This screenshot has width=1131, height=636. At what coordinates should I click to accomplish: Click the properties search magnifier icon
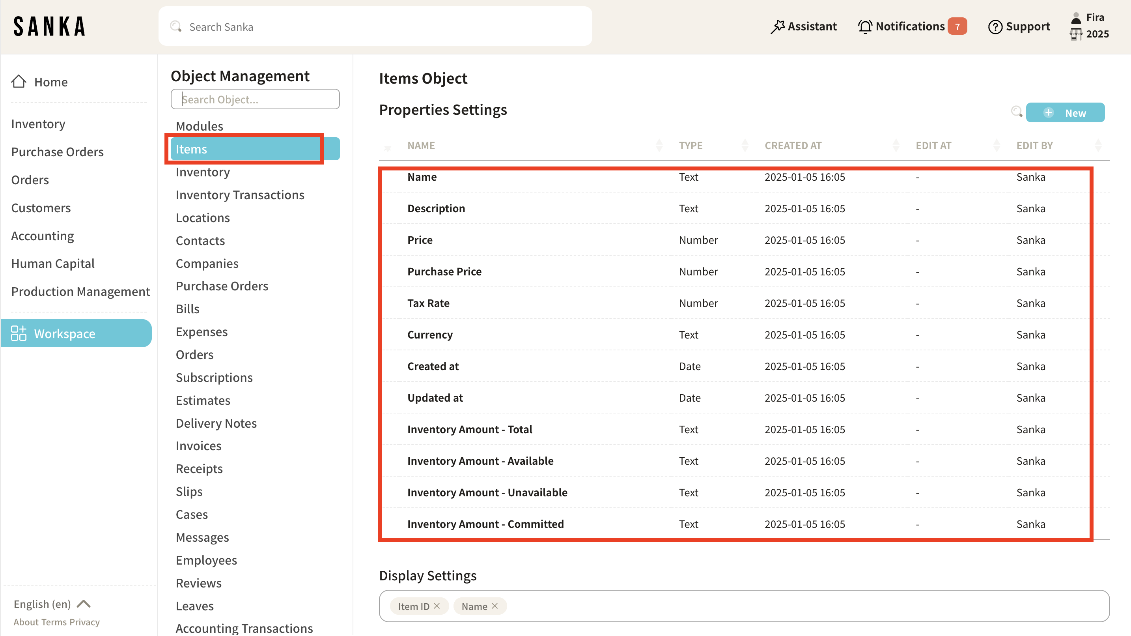1016,112
